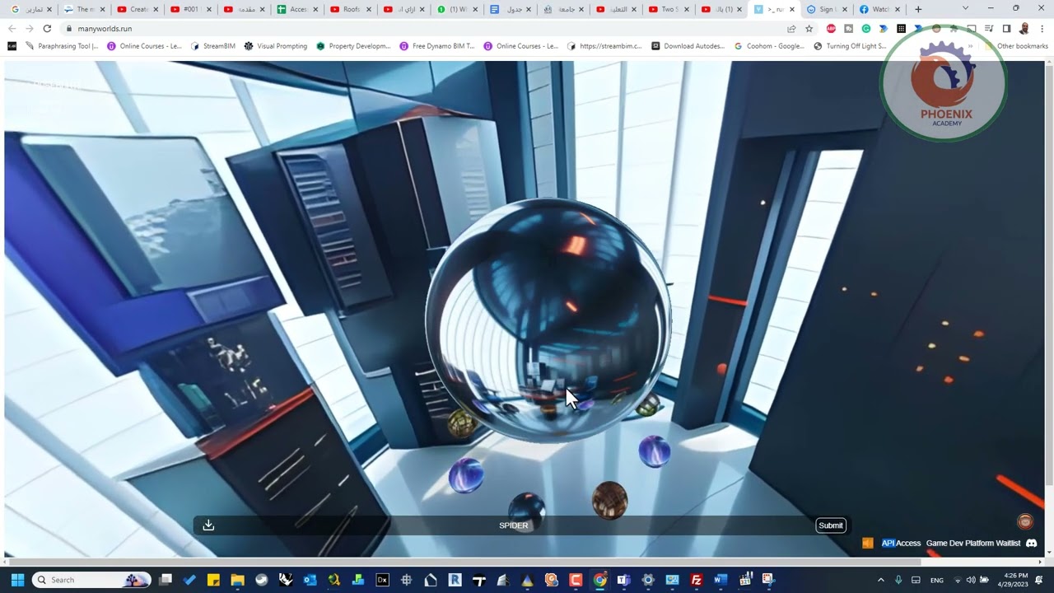The height and width of the screenshot is (593, 1054).
Task: Open the Game Dev Platform Waitlist link
Action: click(x=973, y=544)
